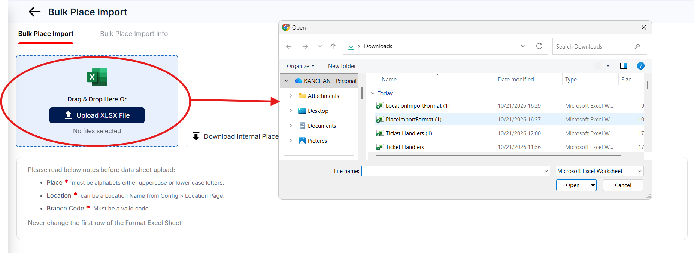Screen dimensions: 694x253
Task: Click the Open button in the dialog
Action: coord(573,185)
